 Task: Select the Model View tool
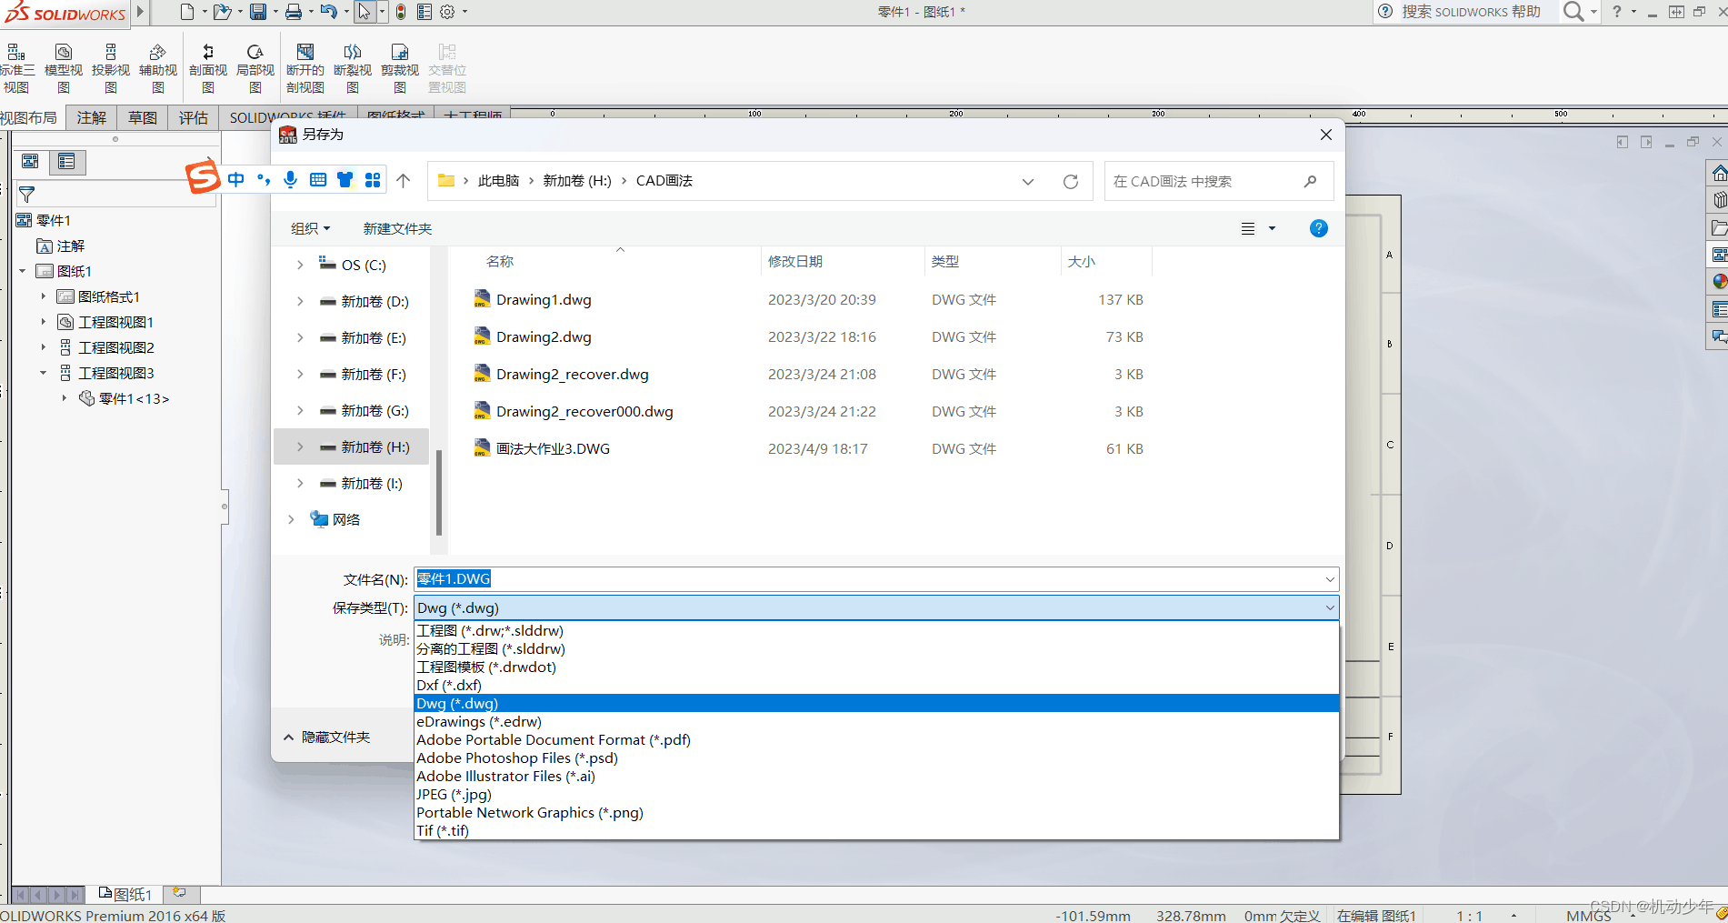(x=64, y=68)
